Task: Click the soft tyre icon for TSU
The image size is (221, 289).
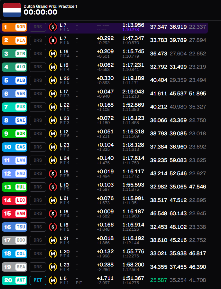Action: [53, 227]
